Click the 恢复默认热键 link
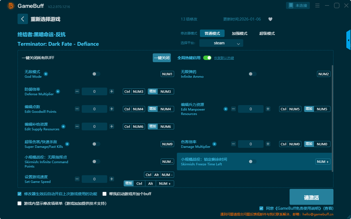 point(224,58)
